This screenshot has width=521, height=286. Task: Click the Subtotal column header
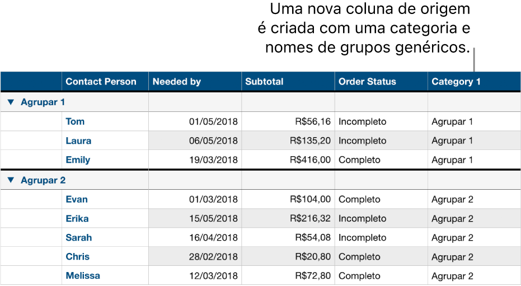point(264,82)
